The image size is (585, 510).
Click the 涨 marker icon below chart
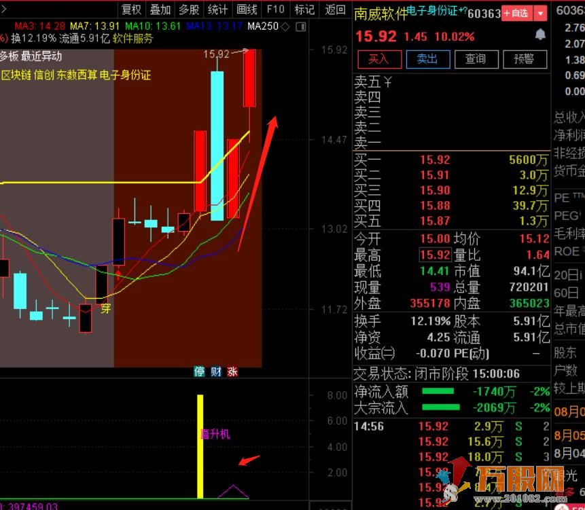point(232,371)
